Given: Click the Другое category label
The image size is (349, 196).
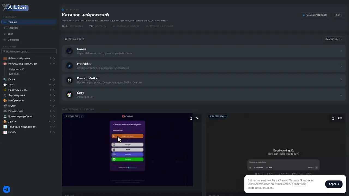Looking at the screenshot, I should pyautogui.click(x=13, y=122).
